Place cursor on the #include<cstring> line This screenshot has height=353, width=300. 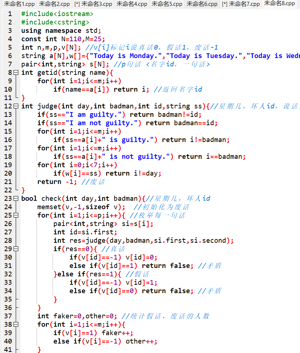(x=55, y=22)
